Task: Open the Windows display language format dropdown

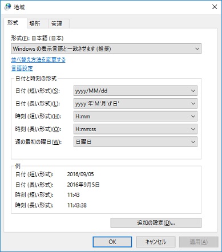Action: pyautogui.click(x=106, y=49)
